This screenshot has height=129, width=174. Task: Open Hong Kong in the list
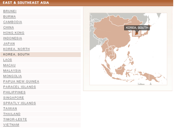click(14, 33)
